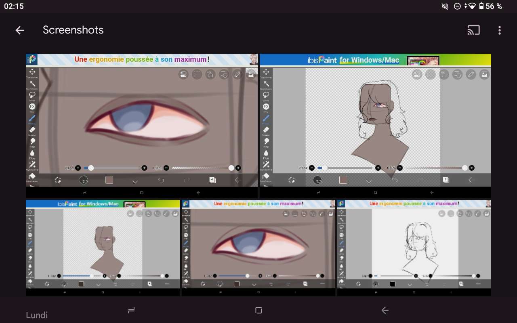Click the 56 % battery indicator

(x=490, y=6)
